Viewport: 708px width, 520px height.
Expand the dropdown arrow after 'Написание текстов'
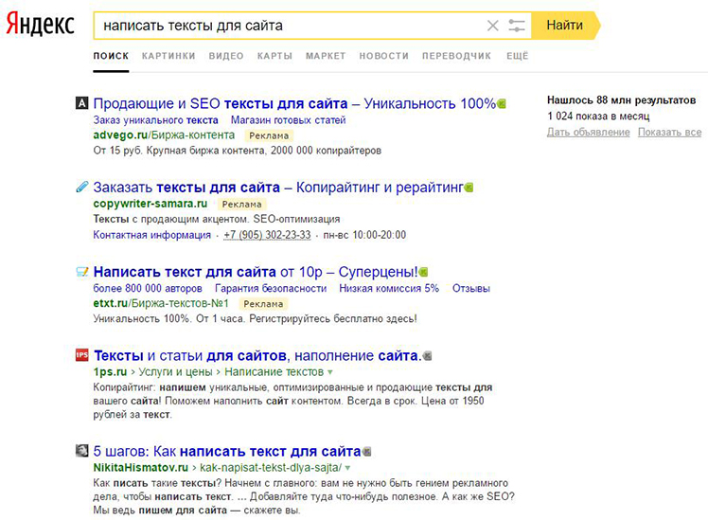coord(330,372)
